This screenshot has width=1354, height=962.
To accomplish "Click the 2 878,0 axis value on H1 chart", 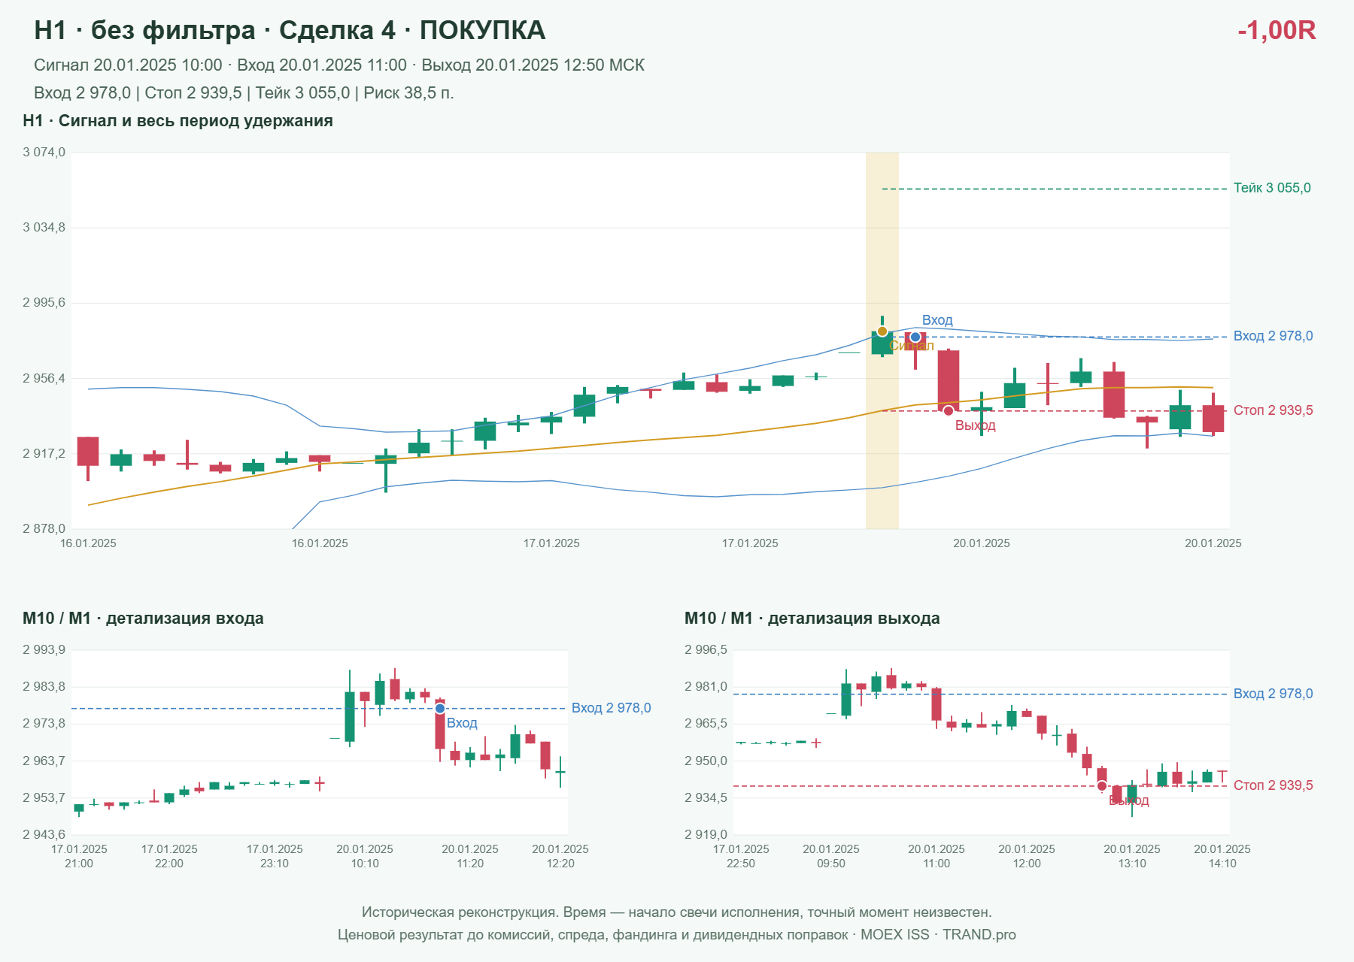I will tap(44, 529).
